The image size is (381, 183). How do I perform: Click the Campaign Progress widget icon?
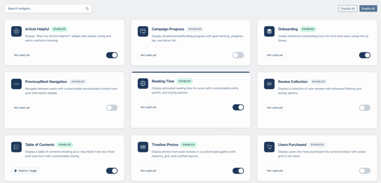[x=143, y=32]
